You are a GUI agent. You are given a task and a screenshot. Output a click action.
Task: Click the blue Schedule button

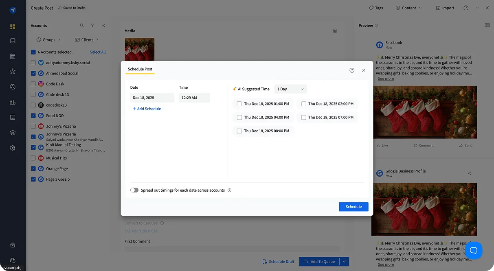353,207
